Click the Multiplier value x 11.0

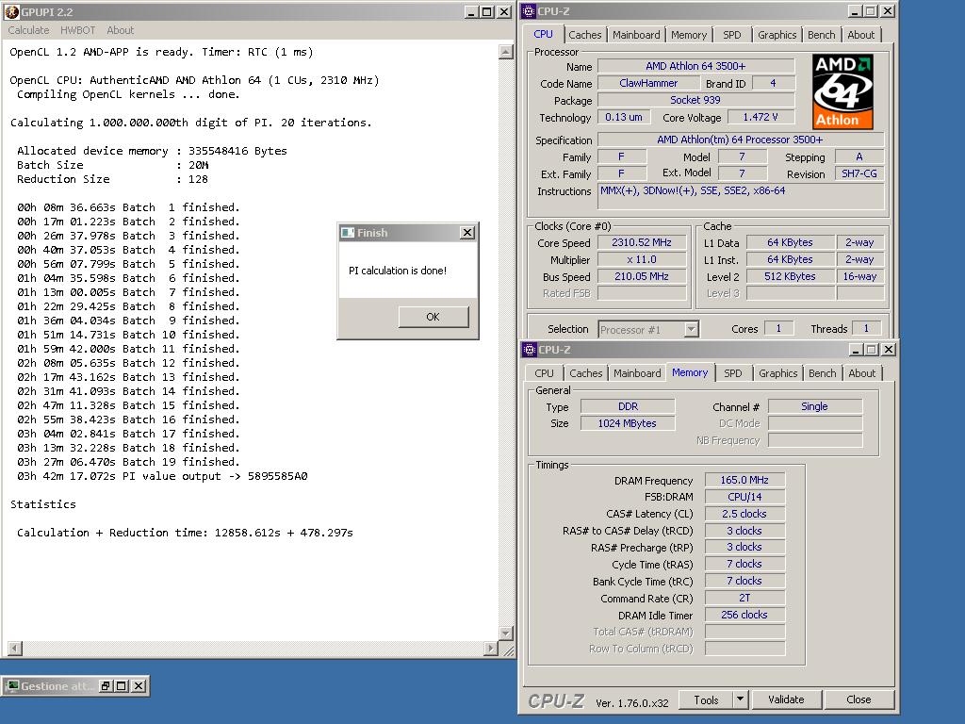coord(641,260)
